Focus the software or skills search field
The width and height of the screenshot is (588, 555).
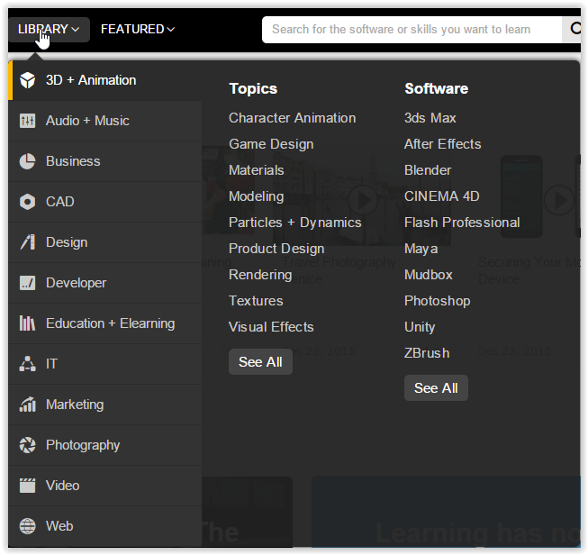point(412,29)
